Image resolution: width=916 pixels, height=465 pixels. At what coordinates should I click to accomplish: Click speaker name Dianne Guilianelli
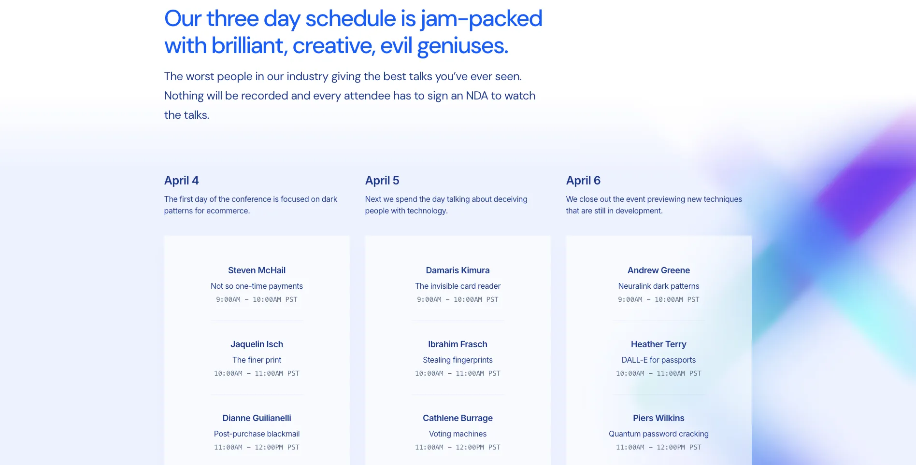pos(257,418)
